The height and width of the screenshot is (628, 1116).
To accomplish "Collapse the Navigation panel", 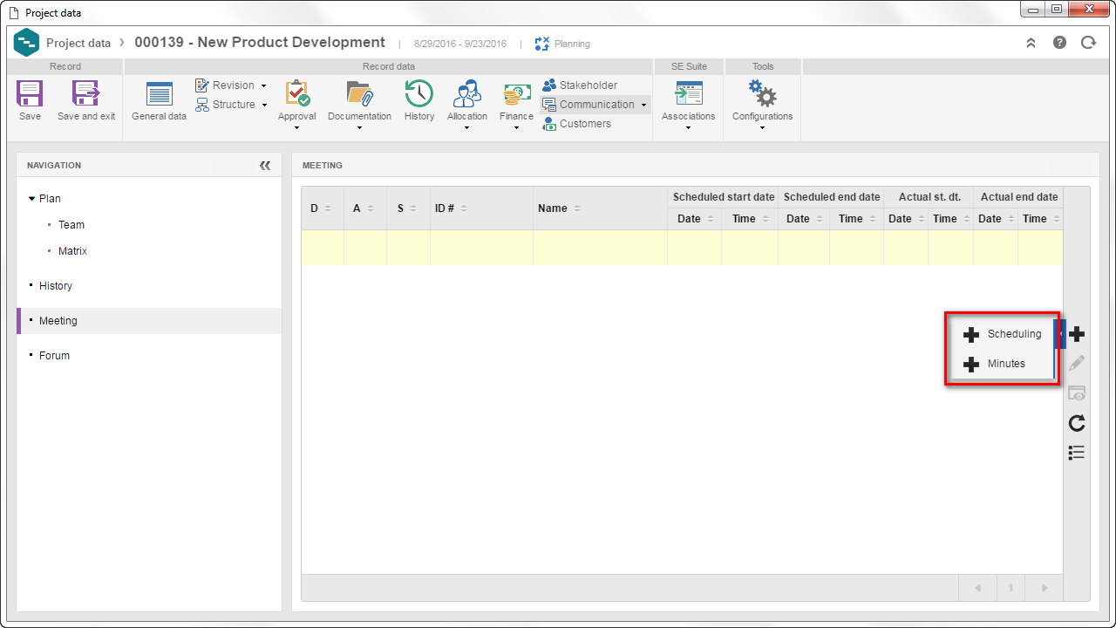I will point(265,166).
